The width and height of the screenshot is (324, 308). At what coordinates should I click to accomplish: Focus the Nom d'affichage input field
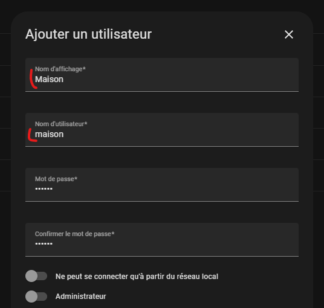[x=162, y=75]
